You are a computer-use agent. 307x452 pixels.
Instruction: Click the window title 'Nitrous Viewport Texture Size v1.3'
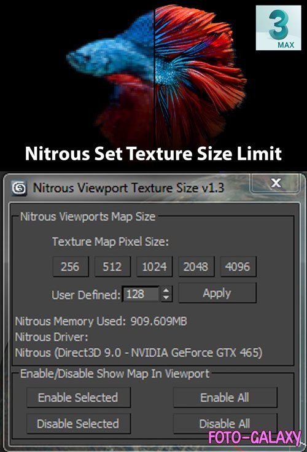(x=128, y=188)
